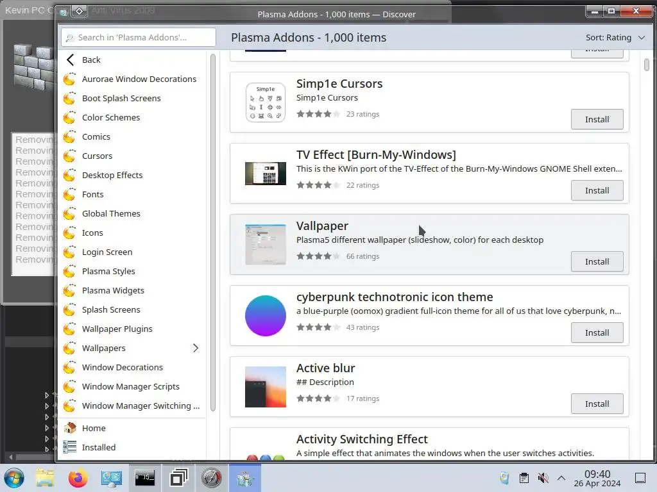Open TV Effect preview thumbnail
Image resolution: width=657 pixels, height=492 pixels.
(266, 174)
